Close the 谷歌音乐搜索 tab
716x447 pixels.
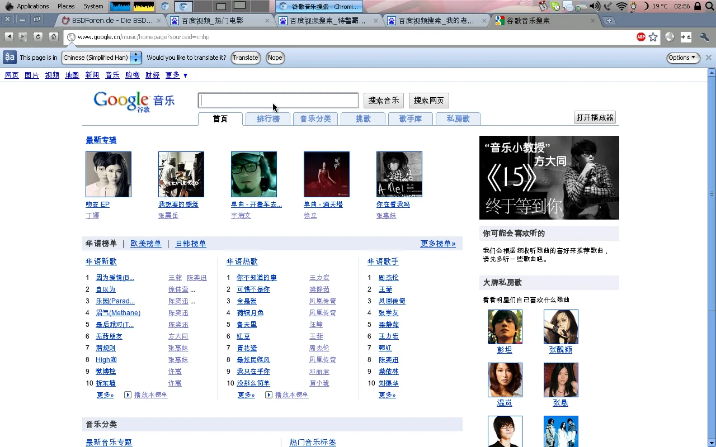593,21
